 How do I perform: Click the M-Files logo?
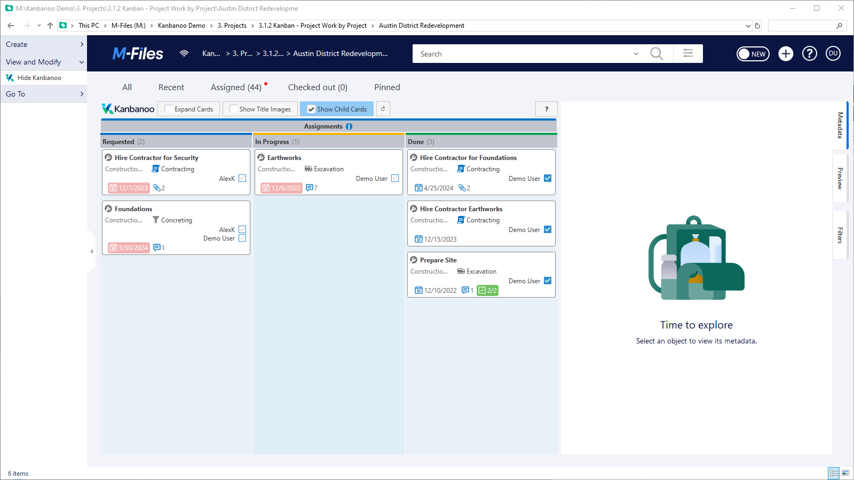[138, 53]
